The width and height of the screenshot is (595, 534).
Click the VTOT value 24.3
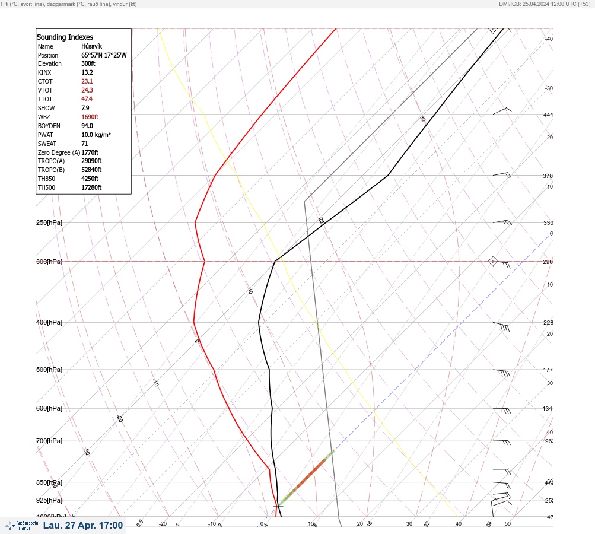87,90
